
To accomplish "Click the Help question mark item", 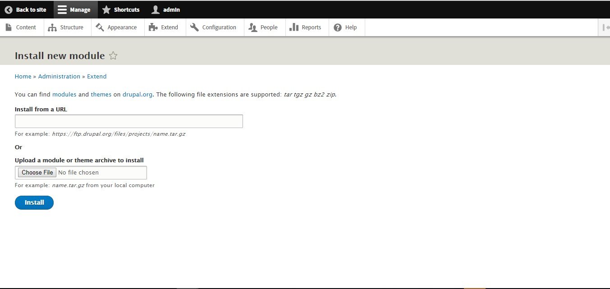I will pos(346,28).
